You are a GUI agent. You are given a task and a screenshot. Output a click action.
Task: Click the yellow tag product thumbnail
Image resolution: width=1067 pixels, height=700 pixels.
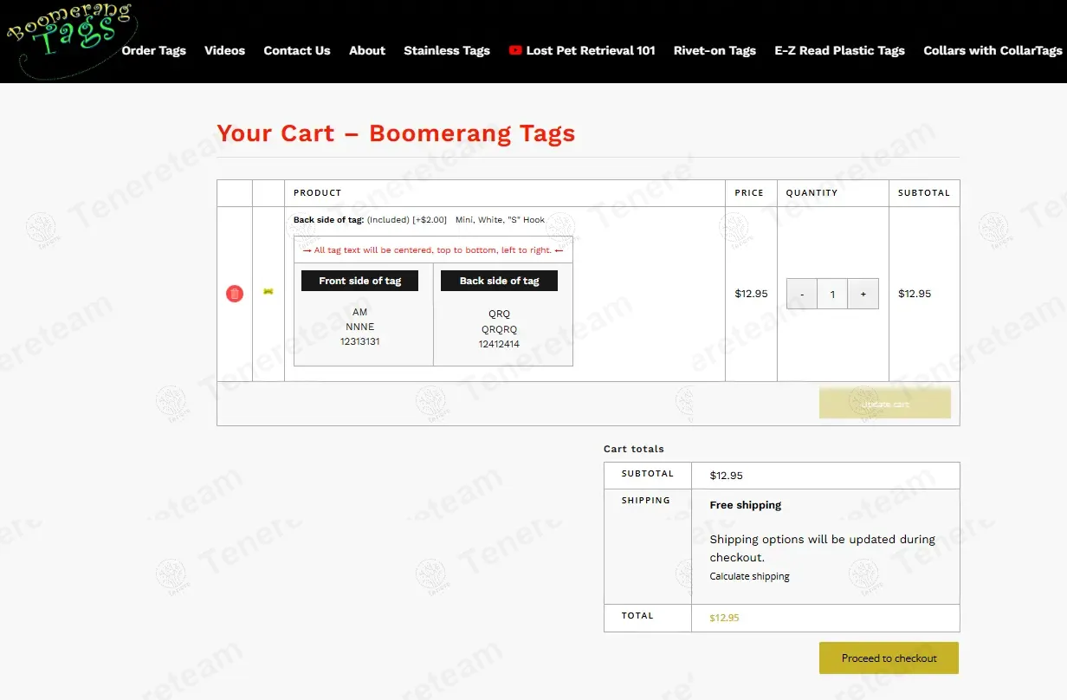(x=268, y=292)
